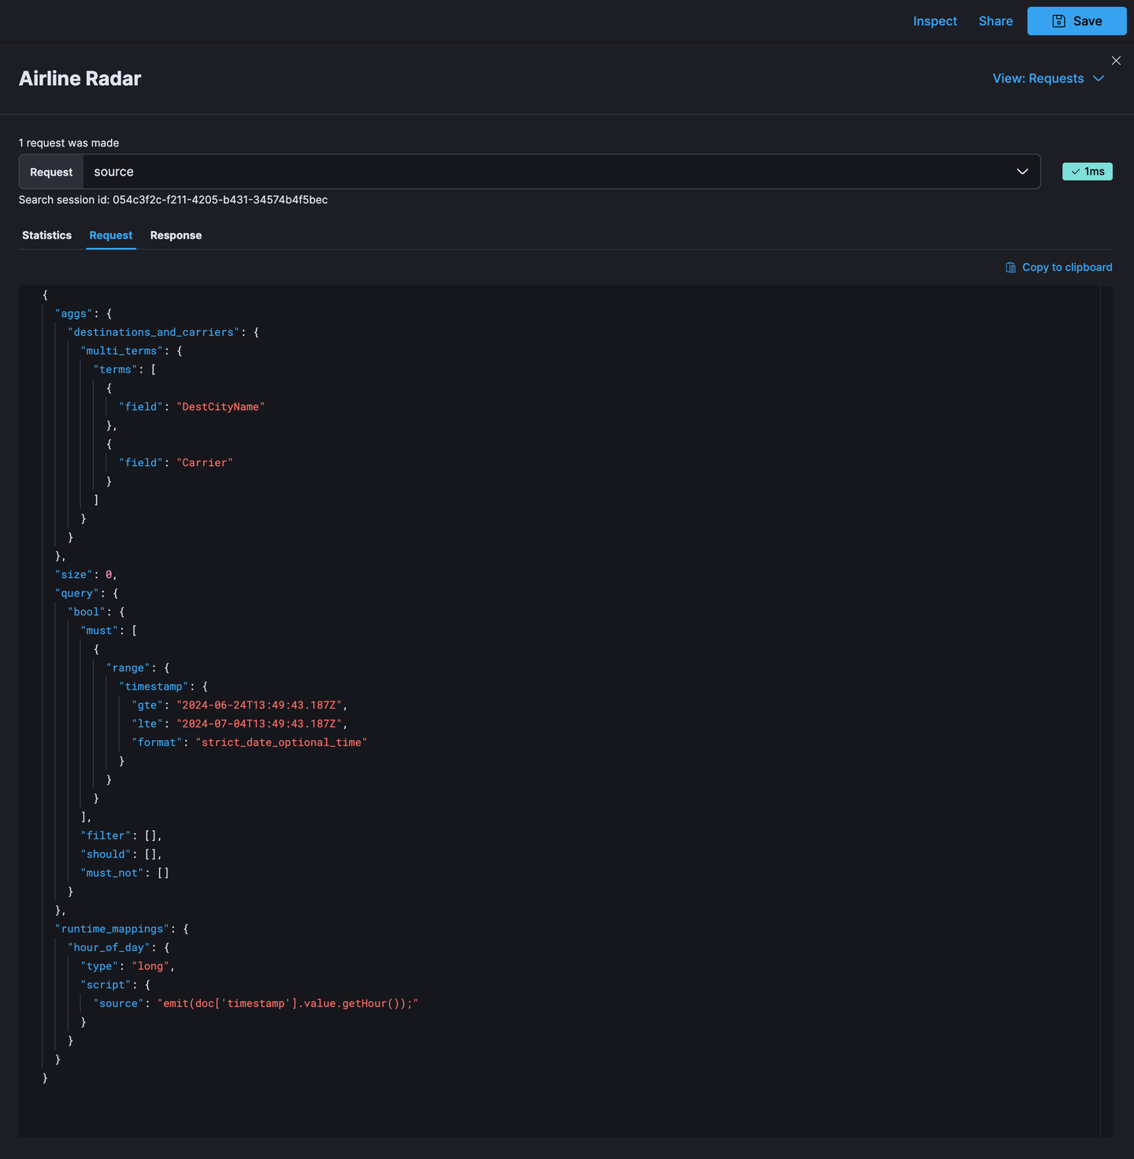
Task: Click the "runtime_mappings" key in JSON
Action: click(113, 929)
